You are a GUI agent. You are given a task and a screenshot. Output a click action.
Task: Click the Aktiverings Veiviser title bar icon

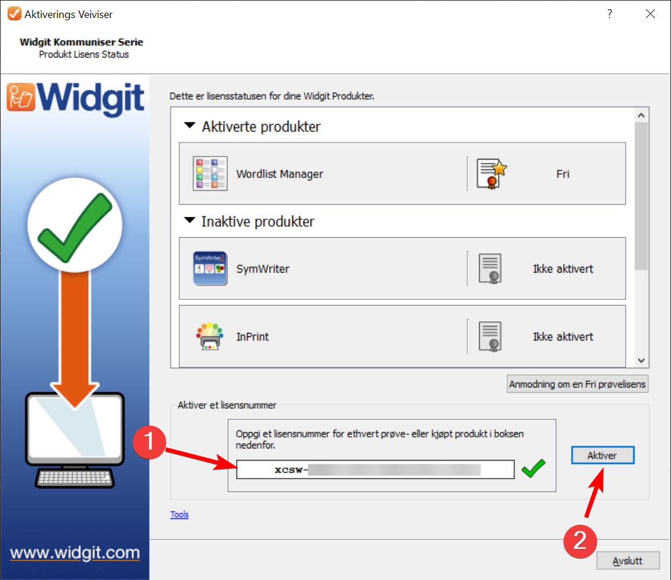click(x=14, y=14)
